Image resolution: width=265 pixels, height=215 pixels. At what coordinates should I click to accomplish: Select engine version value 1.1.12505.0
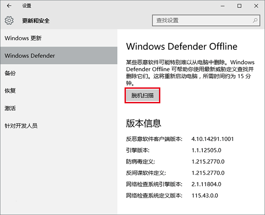[206, 150]
